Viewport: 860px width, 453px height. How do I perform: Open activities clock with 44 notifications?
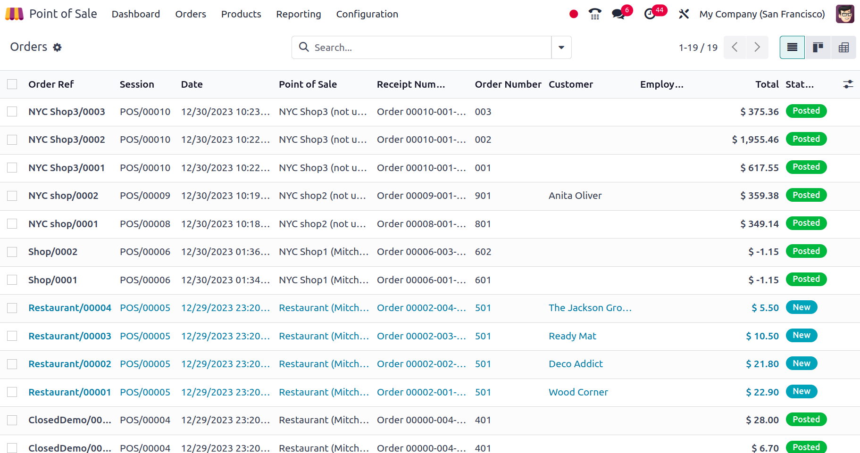[x=650, y=14]
